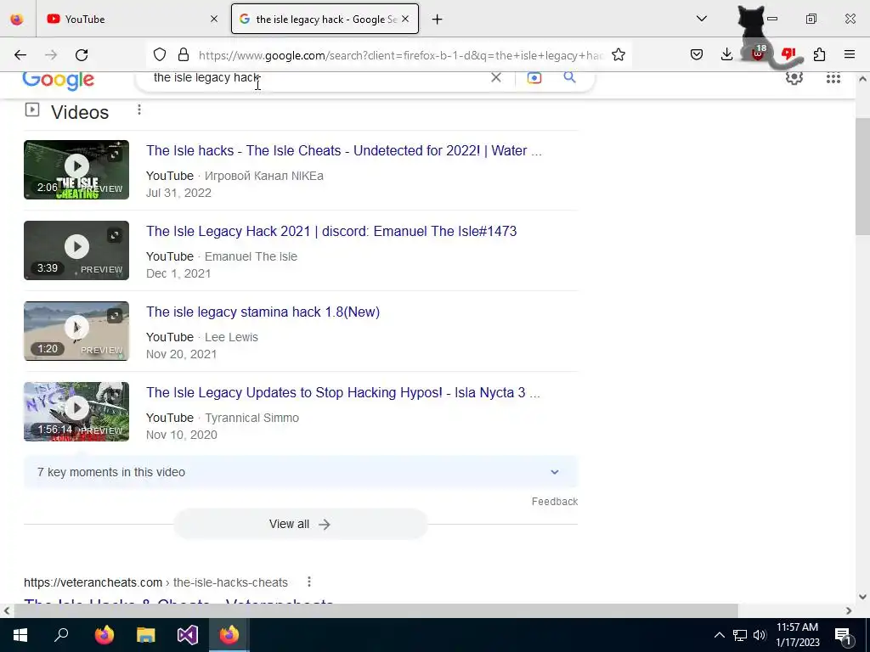Click the Feedback link
Viewport: 870px width, 652px height.
554,502
